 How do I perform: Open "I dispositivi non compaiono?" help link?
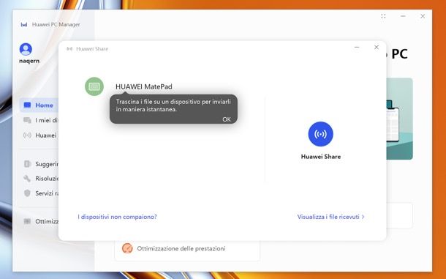(117, 217)
